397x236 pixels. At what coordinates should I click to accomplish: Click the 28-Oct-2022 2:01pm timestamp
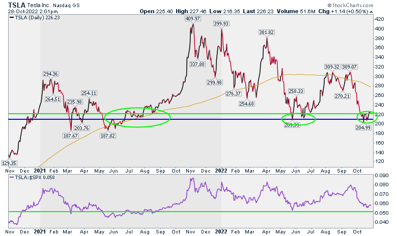click(33, 12)
